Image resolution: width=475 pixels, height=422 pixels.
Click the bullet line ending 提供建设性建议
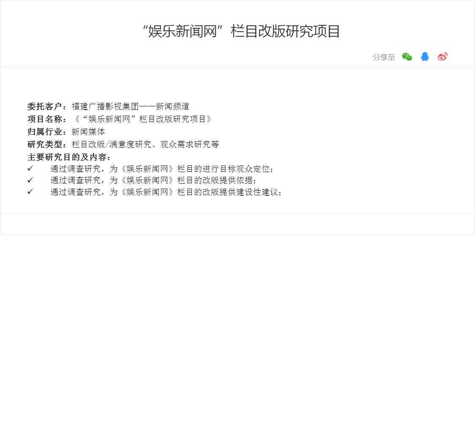[x=166, y=192]
